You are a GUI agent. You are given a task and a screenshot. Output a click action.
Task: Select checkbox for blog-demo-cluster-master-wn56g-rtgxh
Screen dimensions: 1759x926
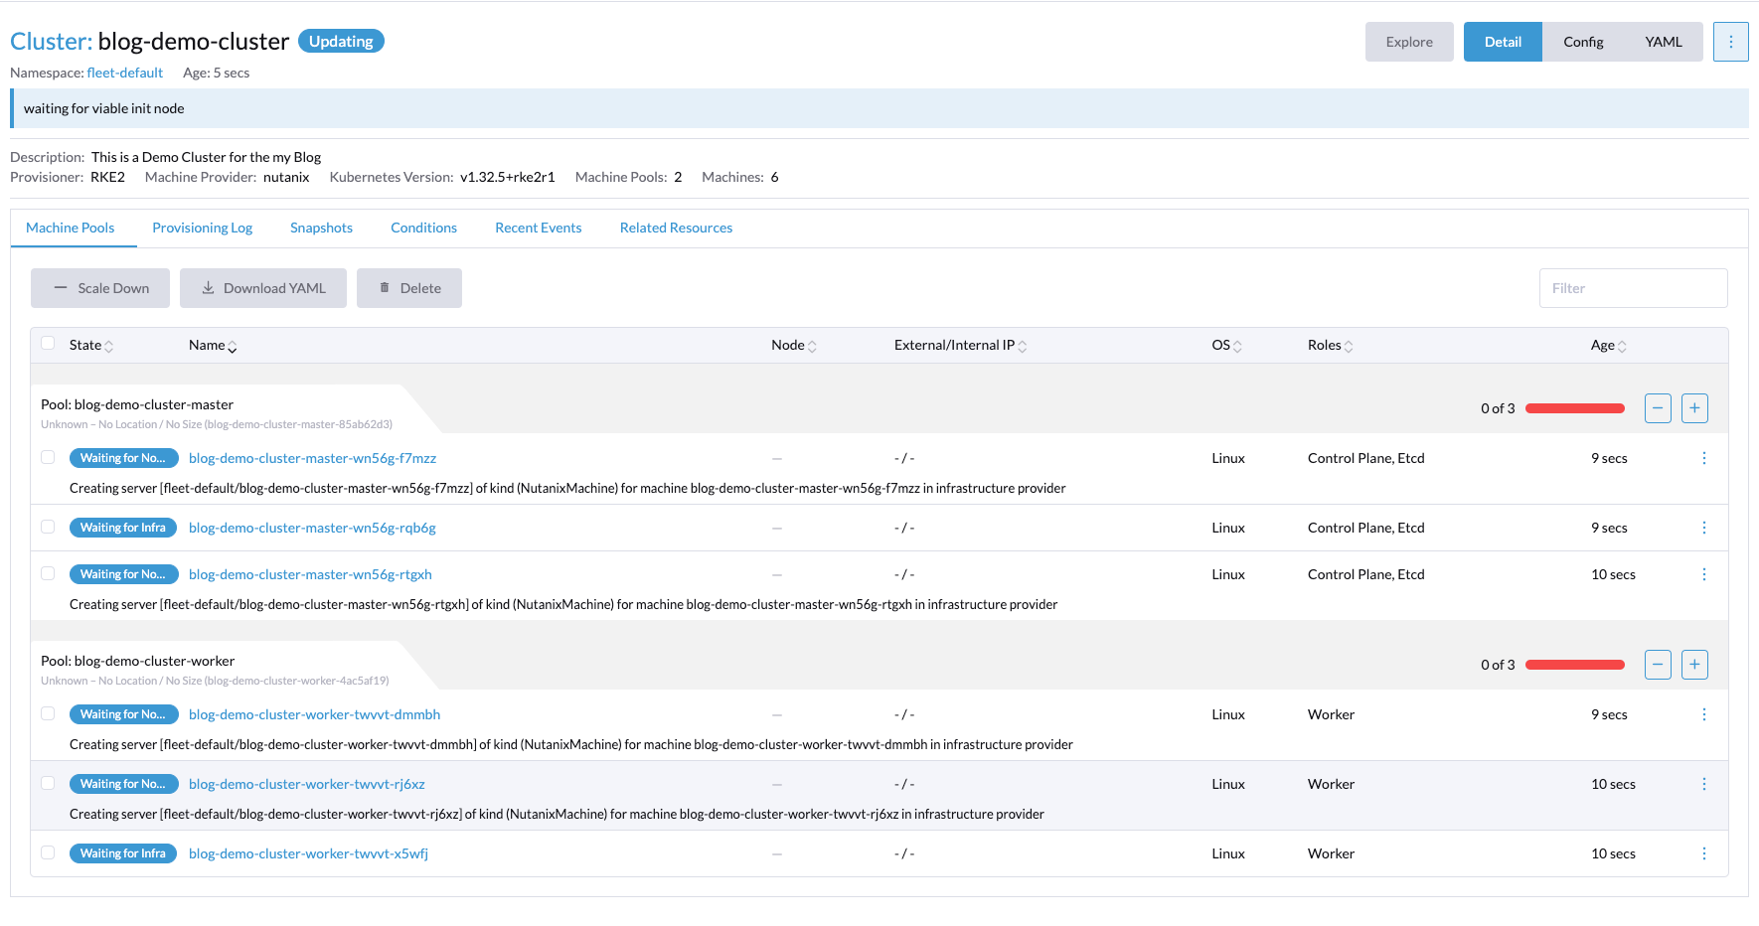coord(48,573)
